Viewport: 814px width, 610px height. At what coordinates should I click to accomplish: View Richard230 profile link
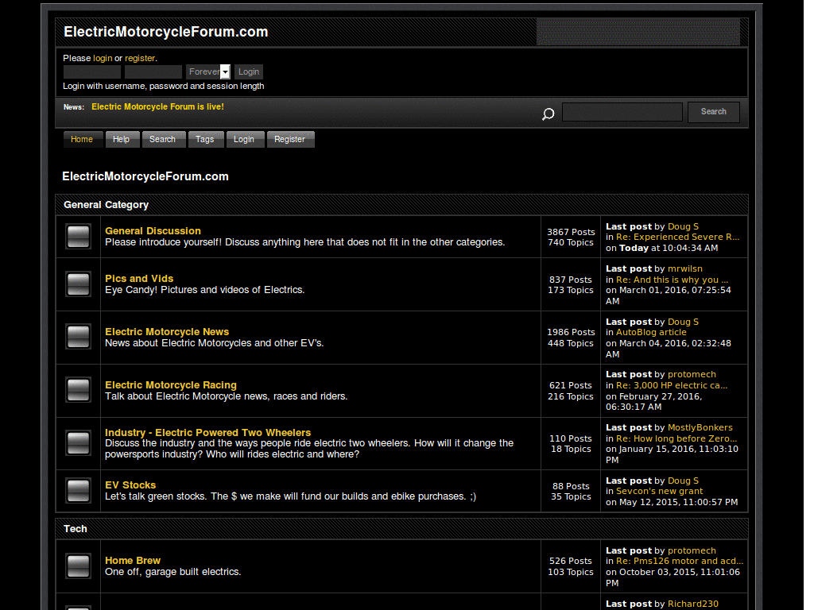(692, 604)
